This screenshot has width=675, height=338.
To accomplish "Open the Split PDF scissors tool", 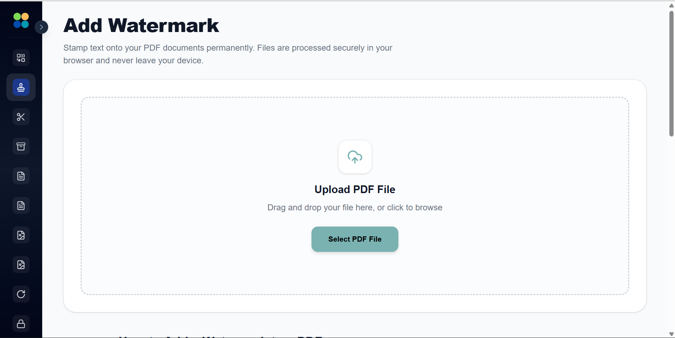I will coord(21,117).
